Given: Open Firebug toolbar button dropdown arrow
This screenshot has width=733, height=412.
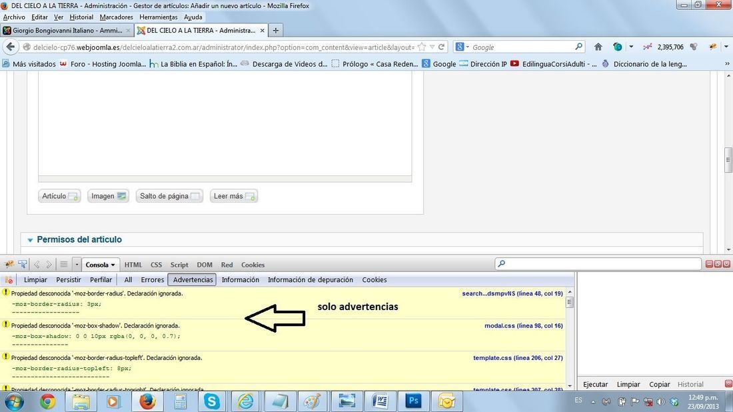Looking at the screenshot, I should click(726, 47).
